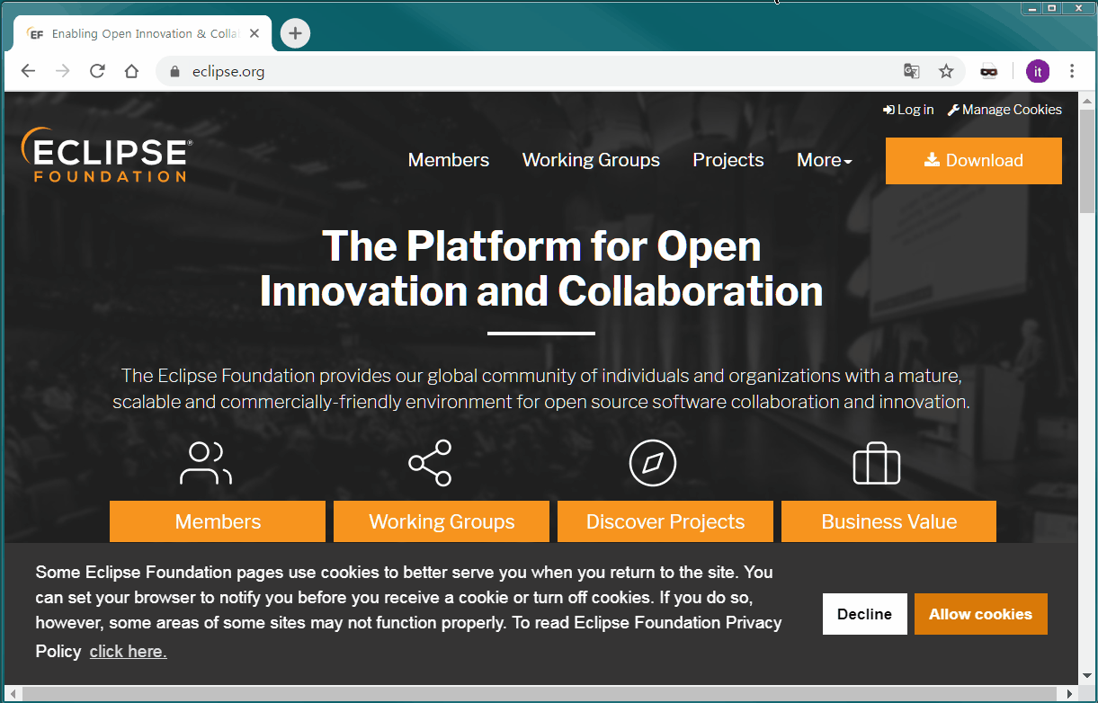Click the horizontal scrollbar right arrow
The height and width of the screenshot is (703, 1098).
pos(1070,693)
